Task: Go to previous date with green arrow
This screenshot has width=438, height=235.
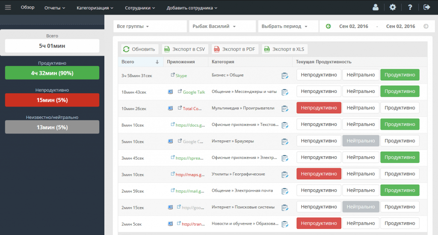Action: click(x=328, y=26)
